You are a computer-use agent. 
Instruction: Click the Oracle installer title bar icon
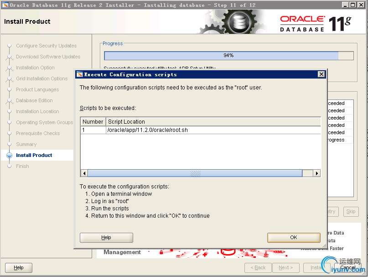coord(5,5)
